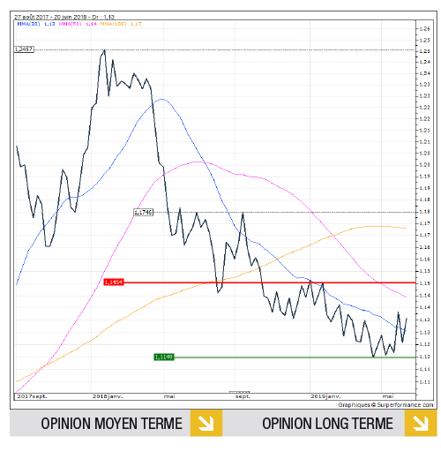Click the 1,1746 price level label

coord(144,212)
